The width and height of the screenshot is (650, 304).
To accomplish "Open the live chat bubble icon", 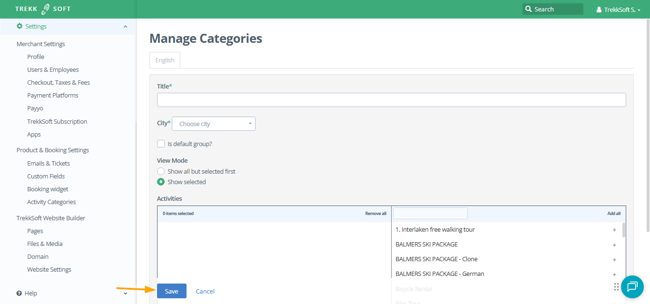I will pyautogui.click(x=632, y=286).
